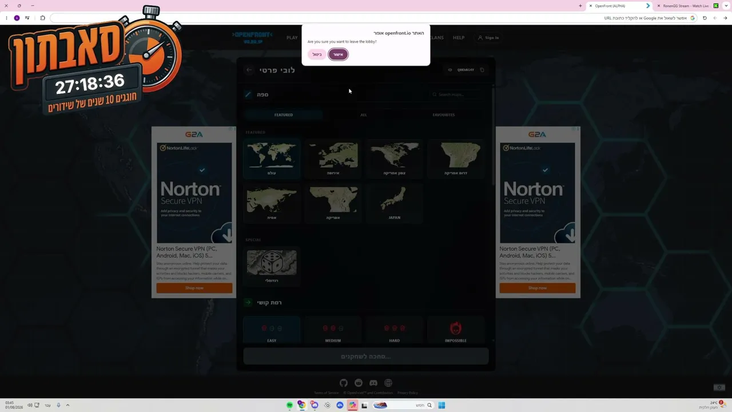Screen dimensions: 732x412
Task: Open the Discord icon link in footer
Action: pos(373,383)
